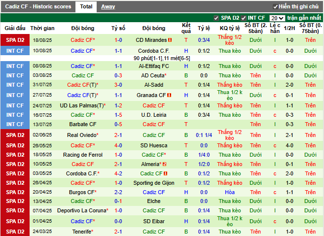Image resolution: width=324 pixels, height=236 pixels.
Task: Select the SPA D2 league cell dated 18/08/25
Action: 15,40
